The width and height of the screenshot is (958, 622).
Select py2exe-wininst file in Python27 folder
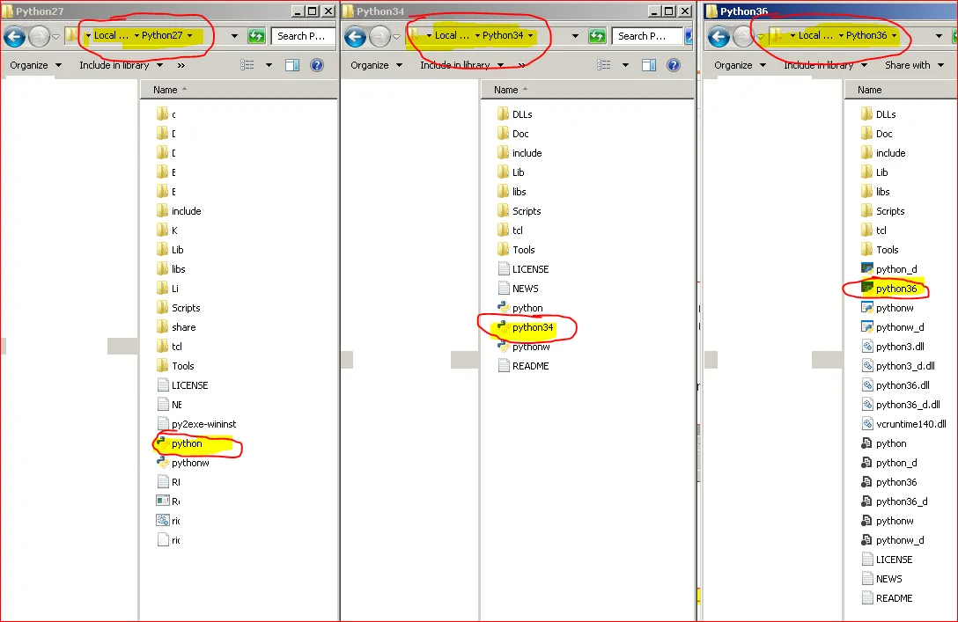point(196,424)
